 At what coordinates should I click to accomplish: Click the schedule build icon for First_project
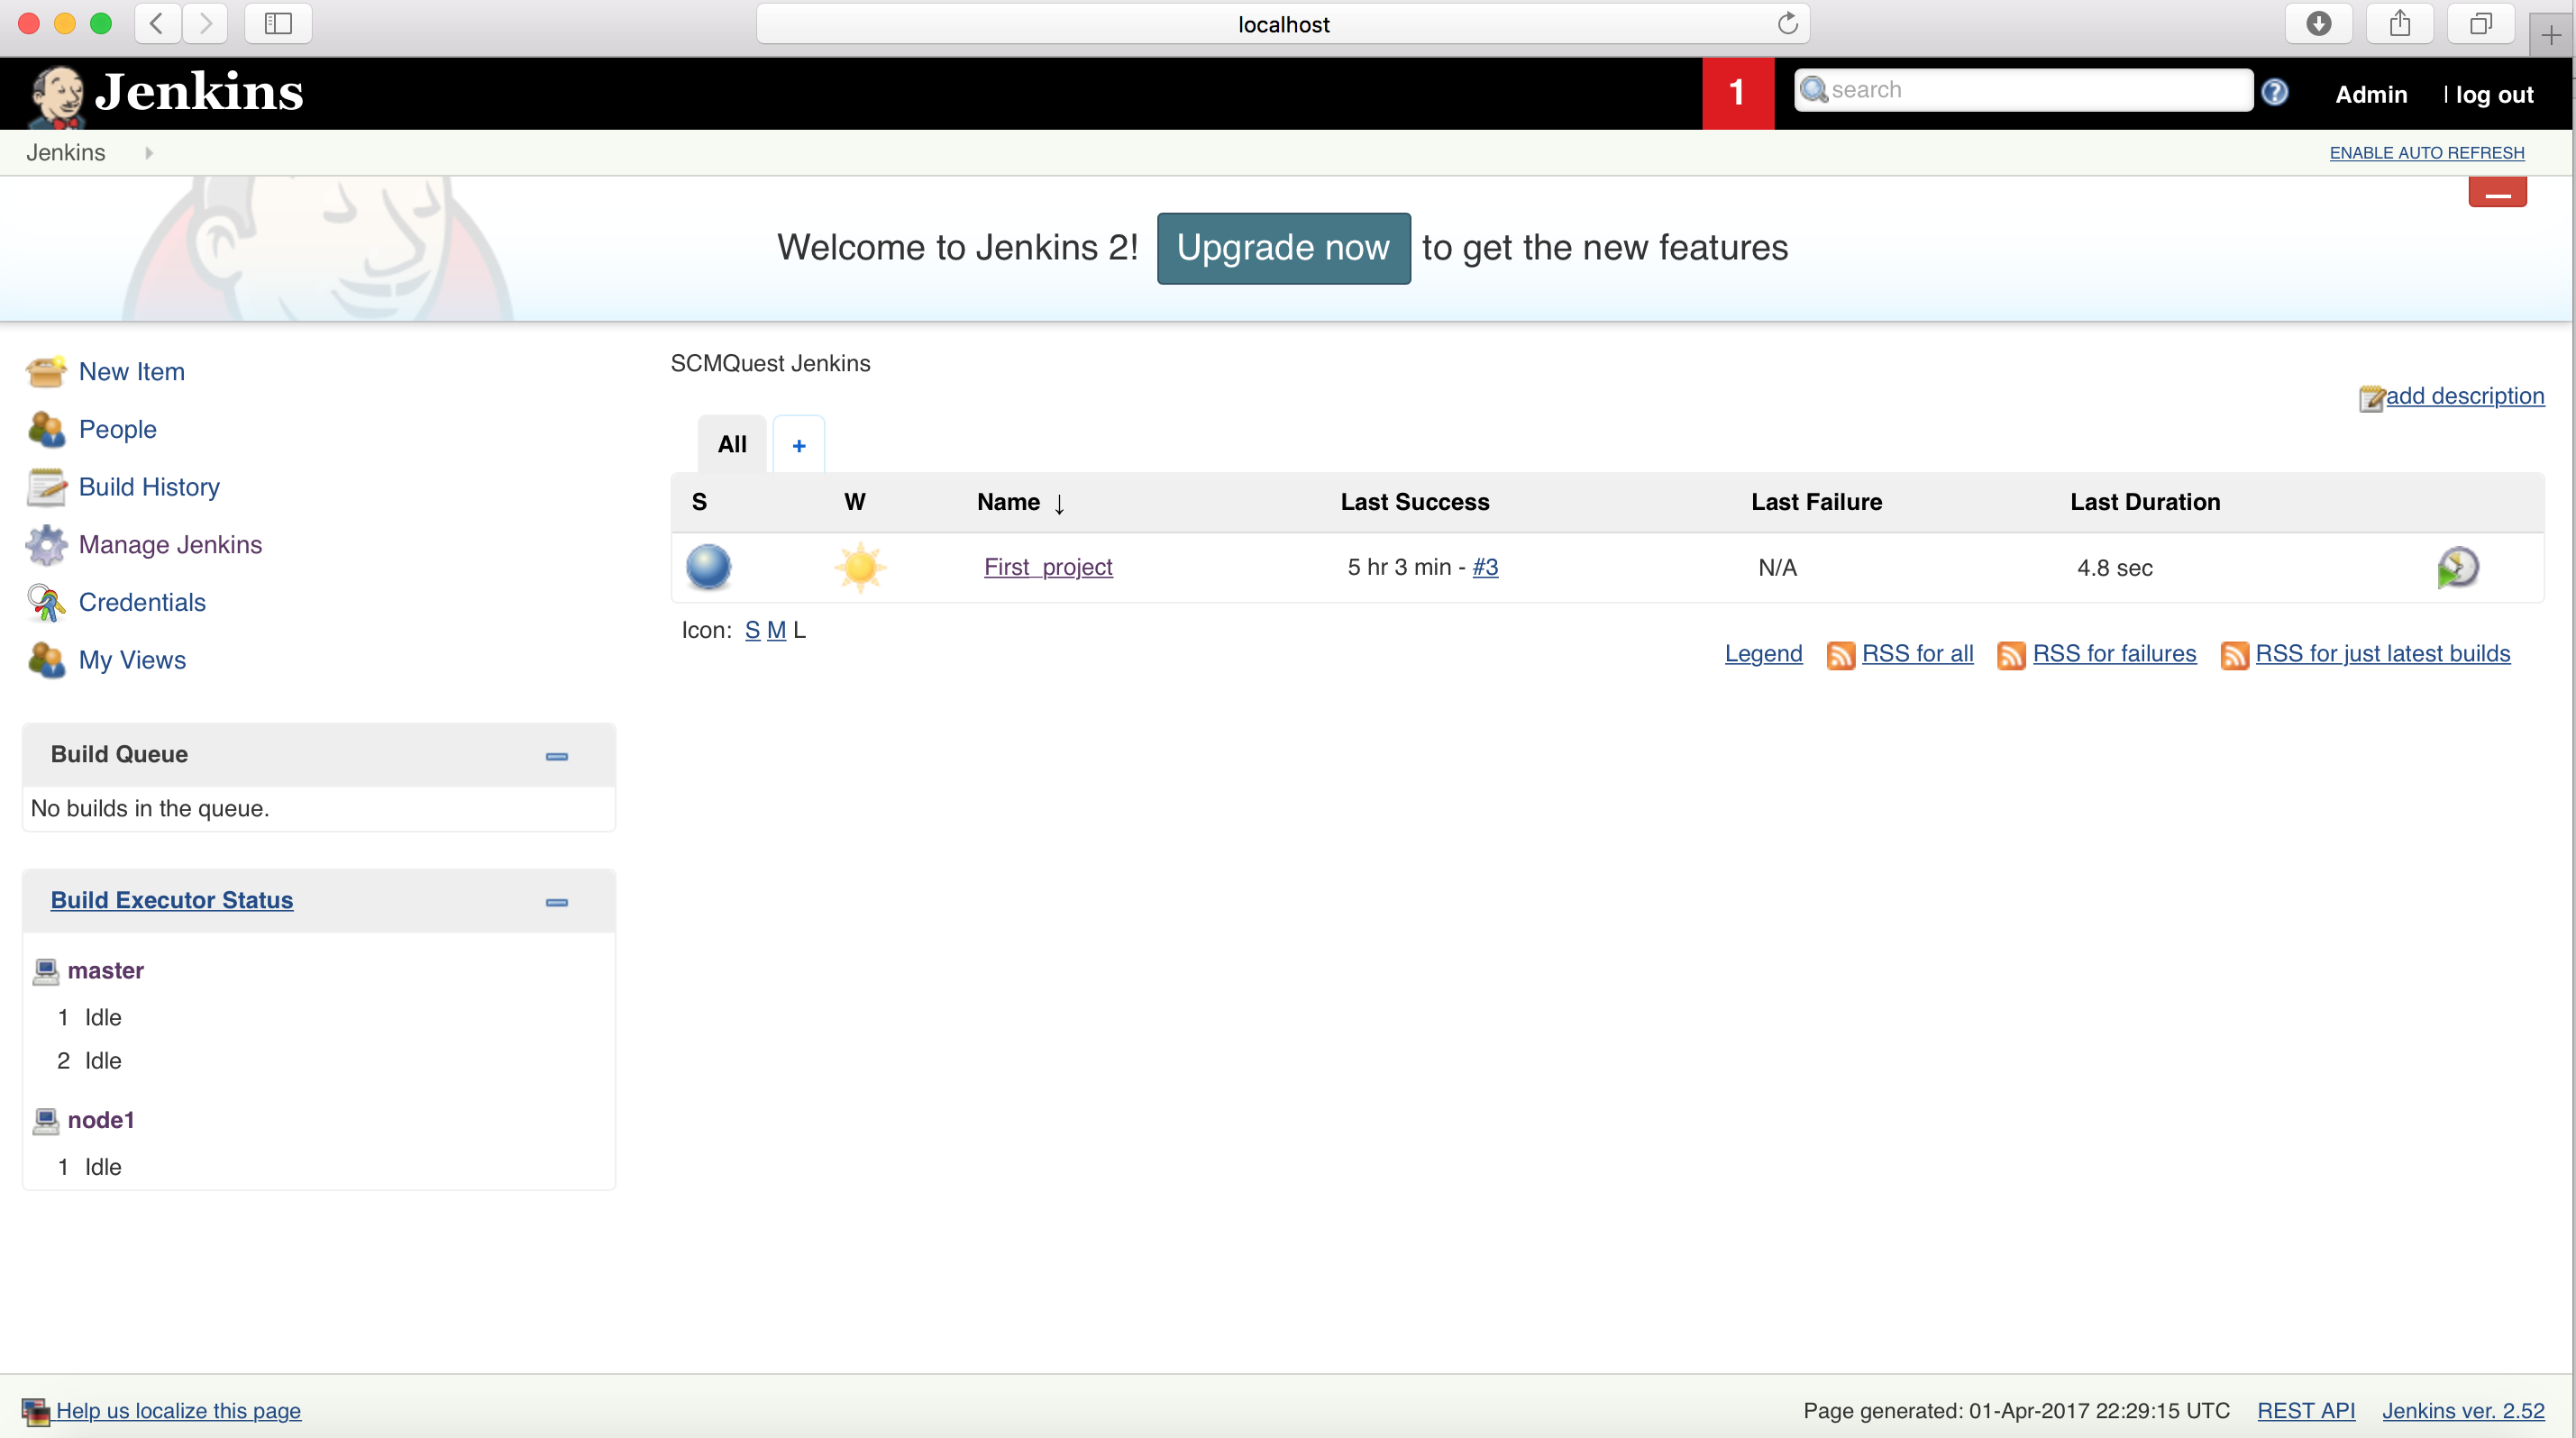(x=2459, y=566)
